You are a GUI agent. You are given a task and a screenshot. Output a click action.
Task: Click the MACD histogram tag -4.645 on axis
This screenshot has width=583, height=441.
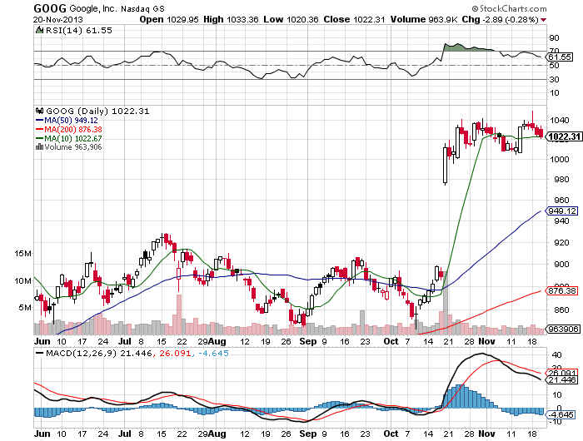pos(562,414)
